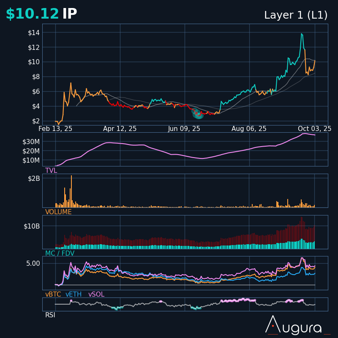Click the tallest orange volume bar

[71, 191]
